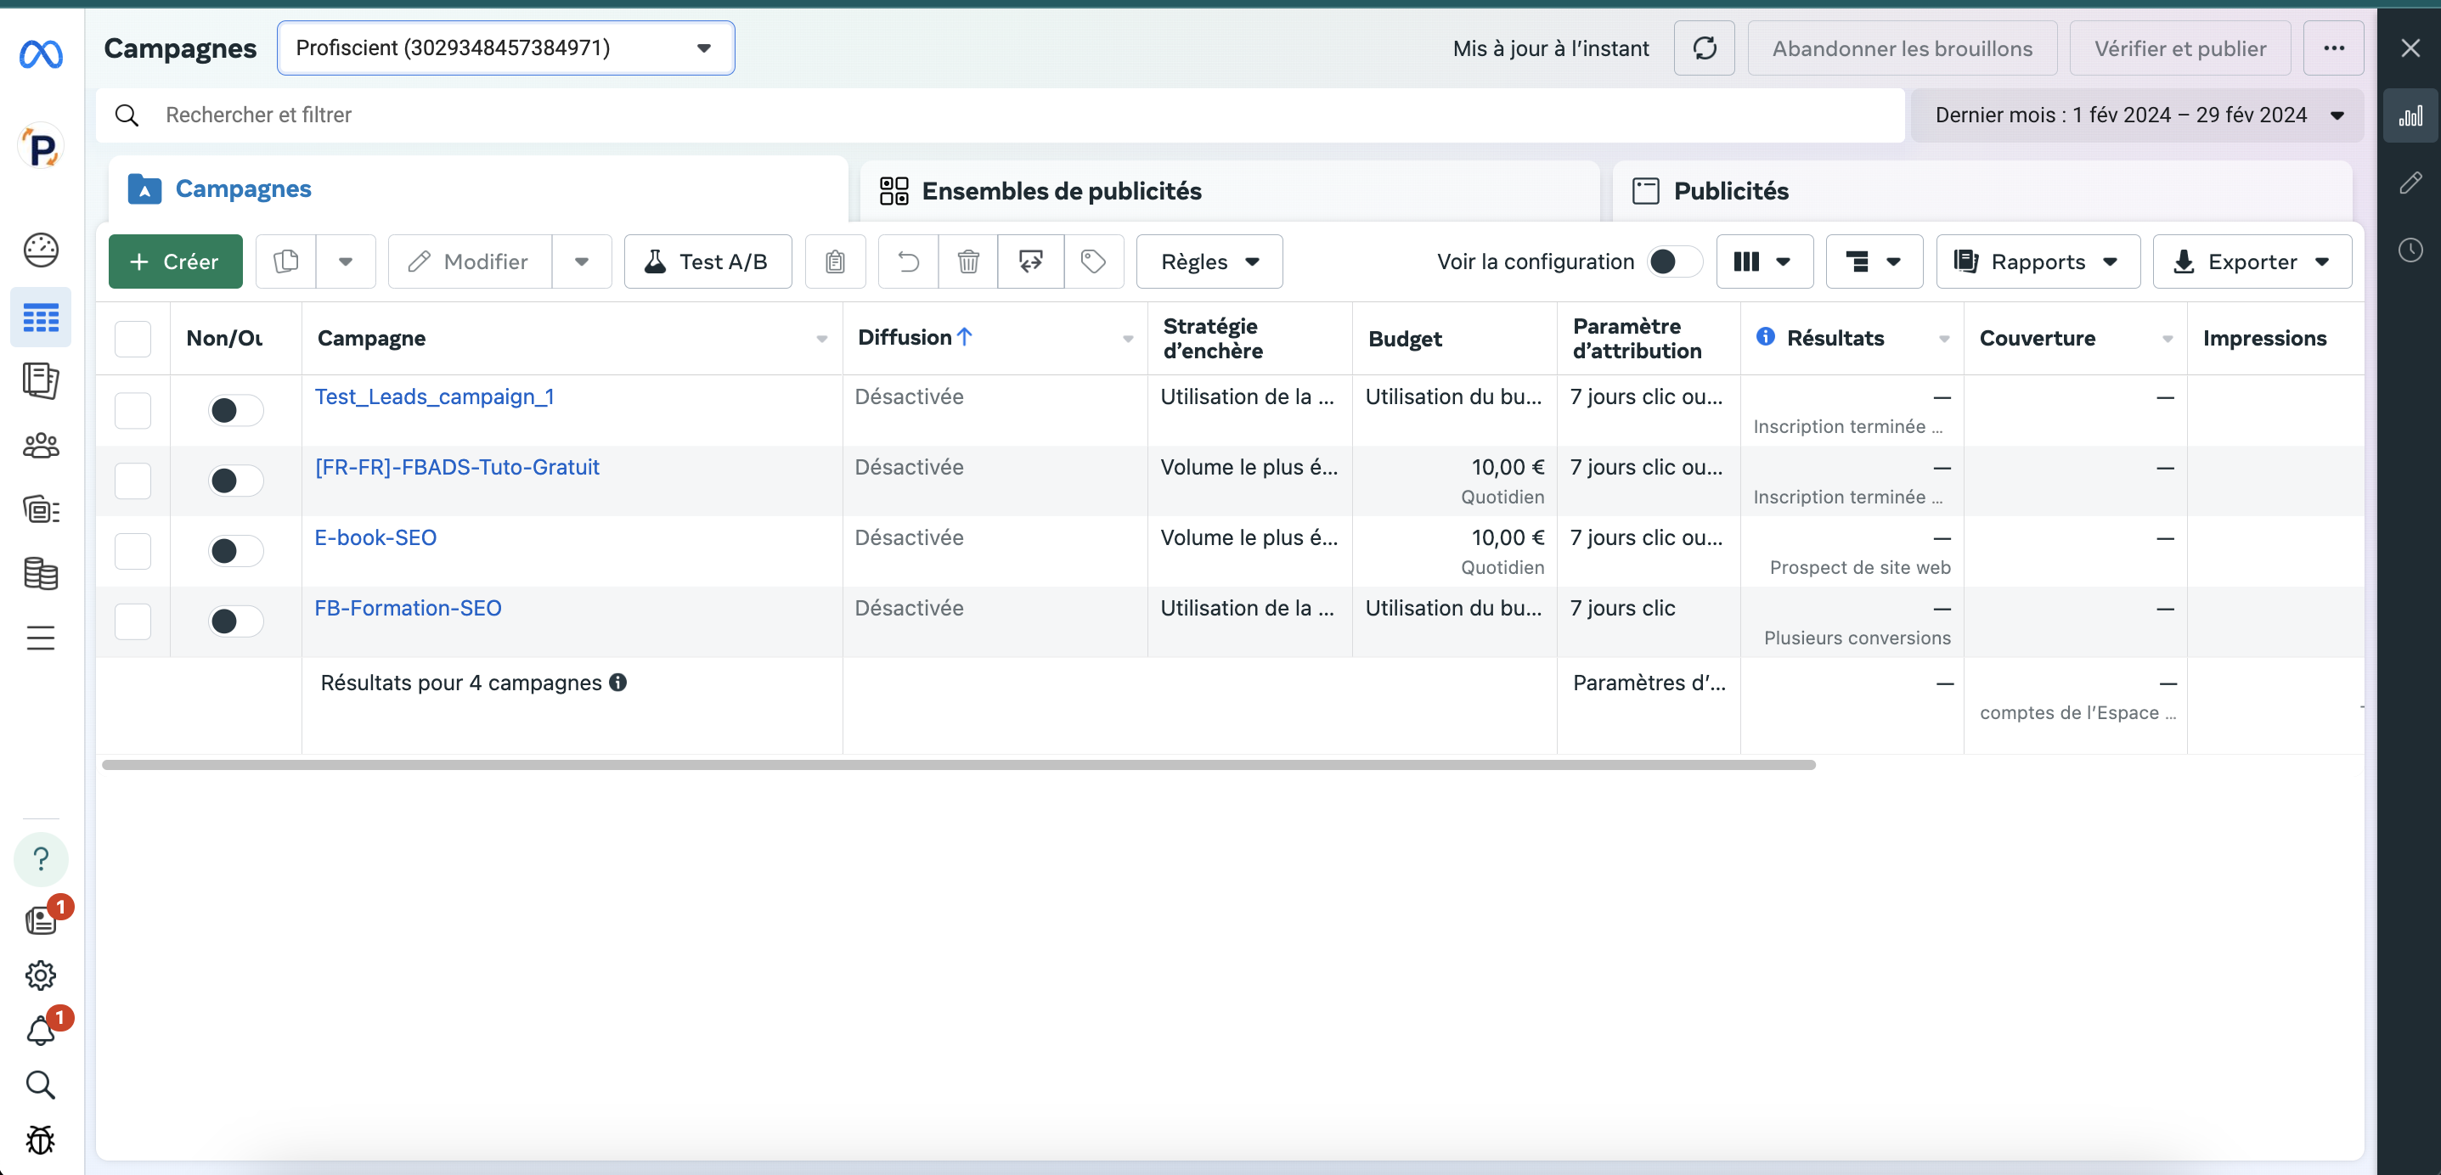The width and height of the screenshot is (2441, 1175).
Task: Open the ad account list settings icon
Action: coord(41,509)
